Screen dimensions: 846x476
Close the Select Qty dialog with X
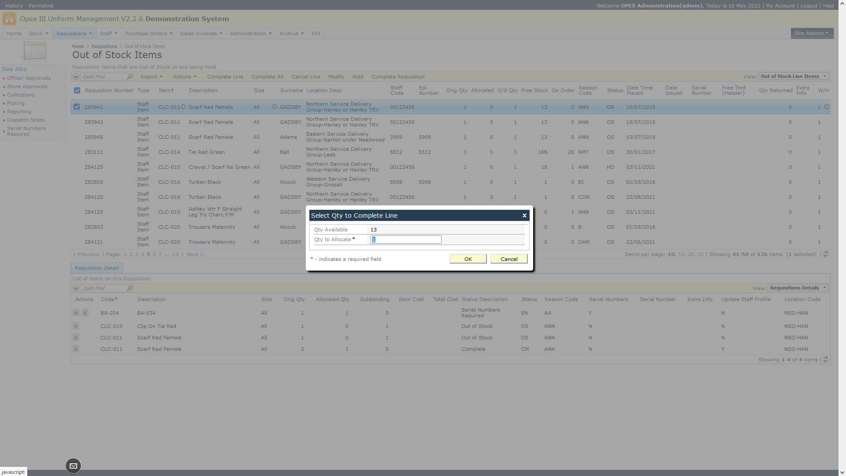pyautogui.click(x=524, y=216)
